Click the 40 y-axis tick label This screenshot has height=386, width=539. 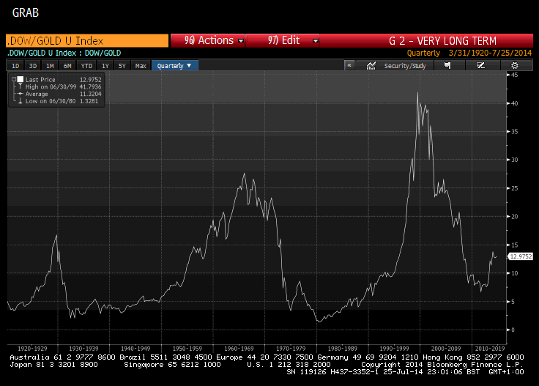click(514, 103)
